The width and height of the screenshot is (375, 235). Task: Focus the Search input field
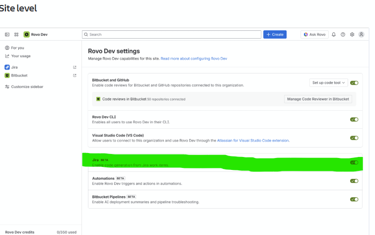pos(171,34)
